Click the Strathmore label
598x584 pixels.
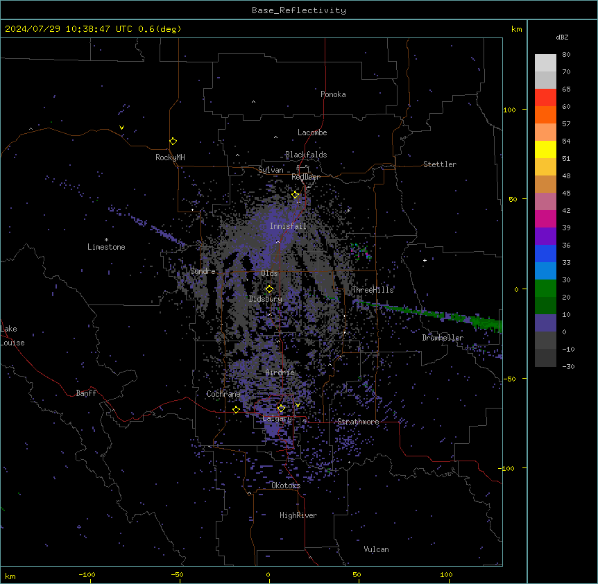pos(358,422)
